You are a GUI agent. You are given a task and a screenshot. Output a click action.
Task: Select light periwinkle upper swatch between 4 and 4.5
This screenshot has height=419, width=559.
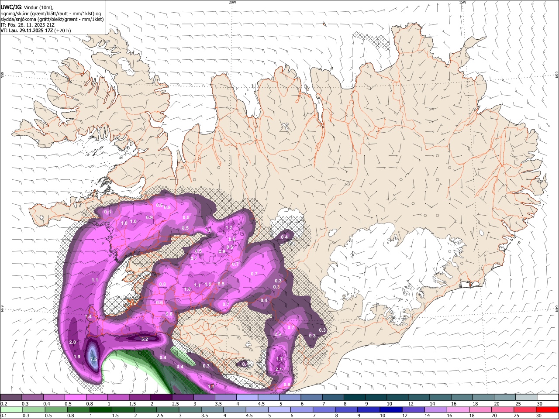click(247, 398)
